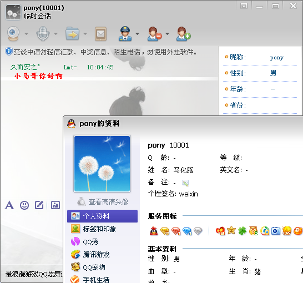Click the red diamond service icon
The height and width of the screenshot is (283, 303).
(176, 231)
